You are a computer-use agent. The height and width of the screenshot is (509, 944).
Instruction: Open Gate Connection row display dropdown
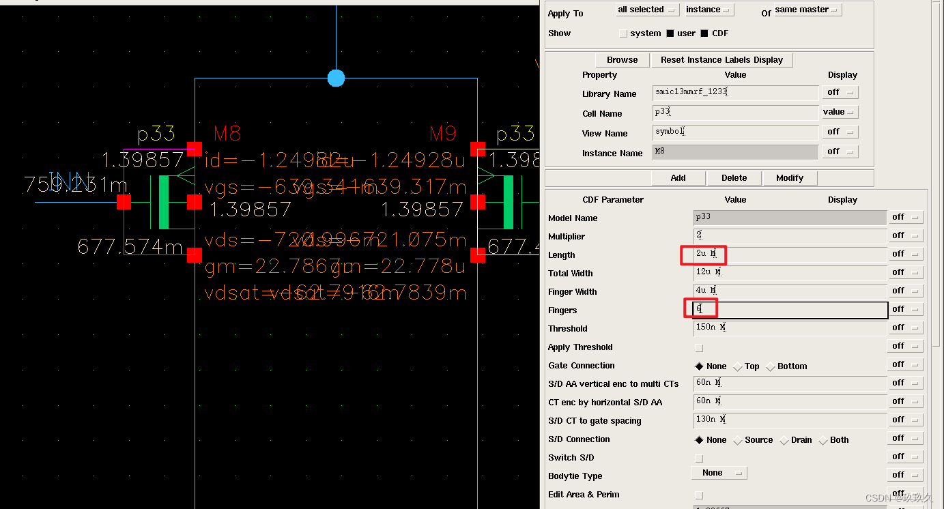click(906, 364)
